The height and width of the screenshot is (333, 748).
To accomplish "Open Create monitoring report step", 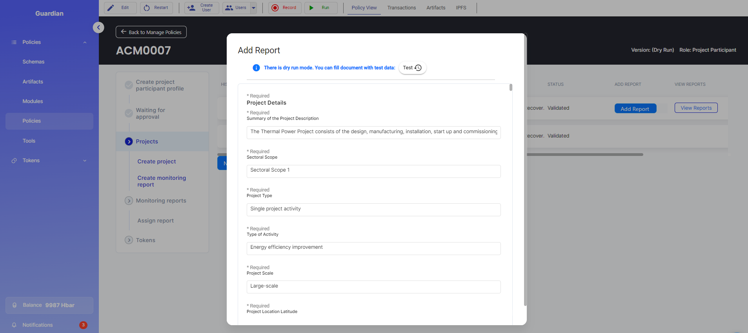I will point(162,181).
